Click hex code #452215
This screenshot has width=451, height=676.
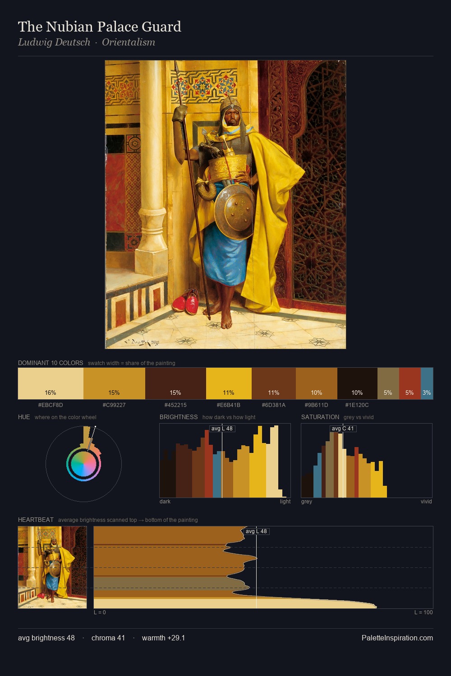pos(175,405)
